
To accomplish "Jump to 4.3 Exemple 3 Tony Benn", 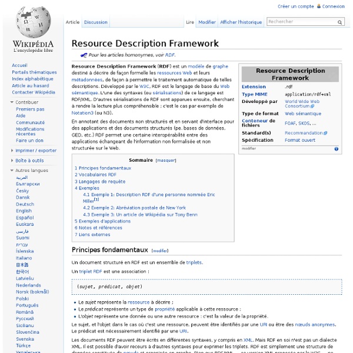I will (140, 215).
